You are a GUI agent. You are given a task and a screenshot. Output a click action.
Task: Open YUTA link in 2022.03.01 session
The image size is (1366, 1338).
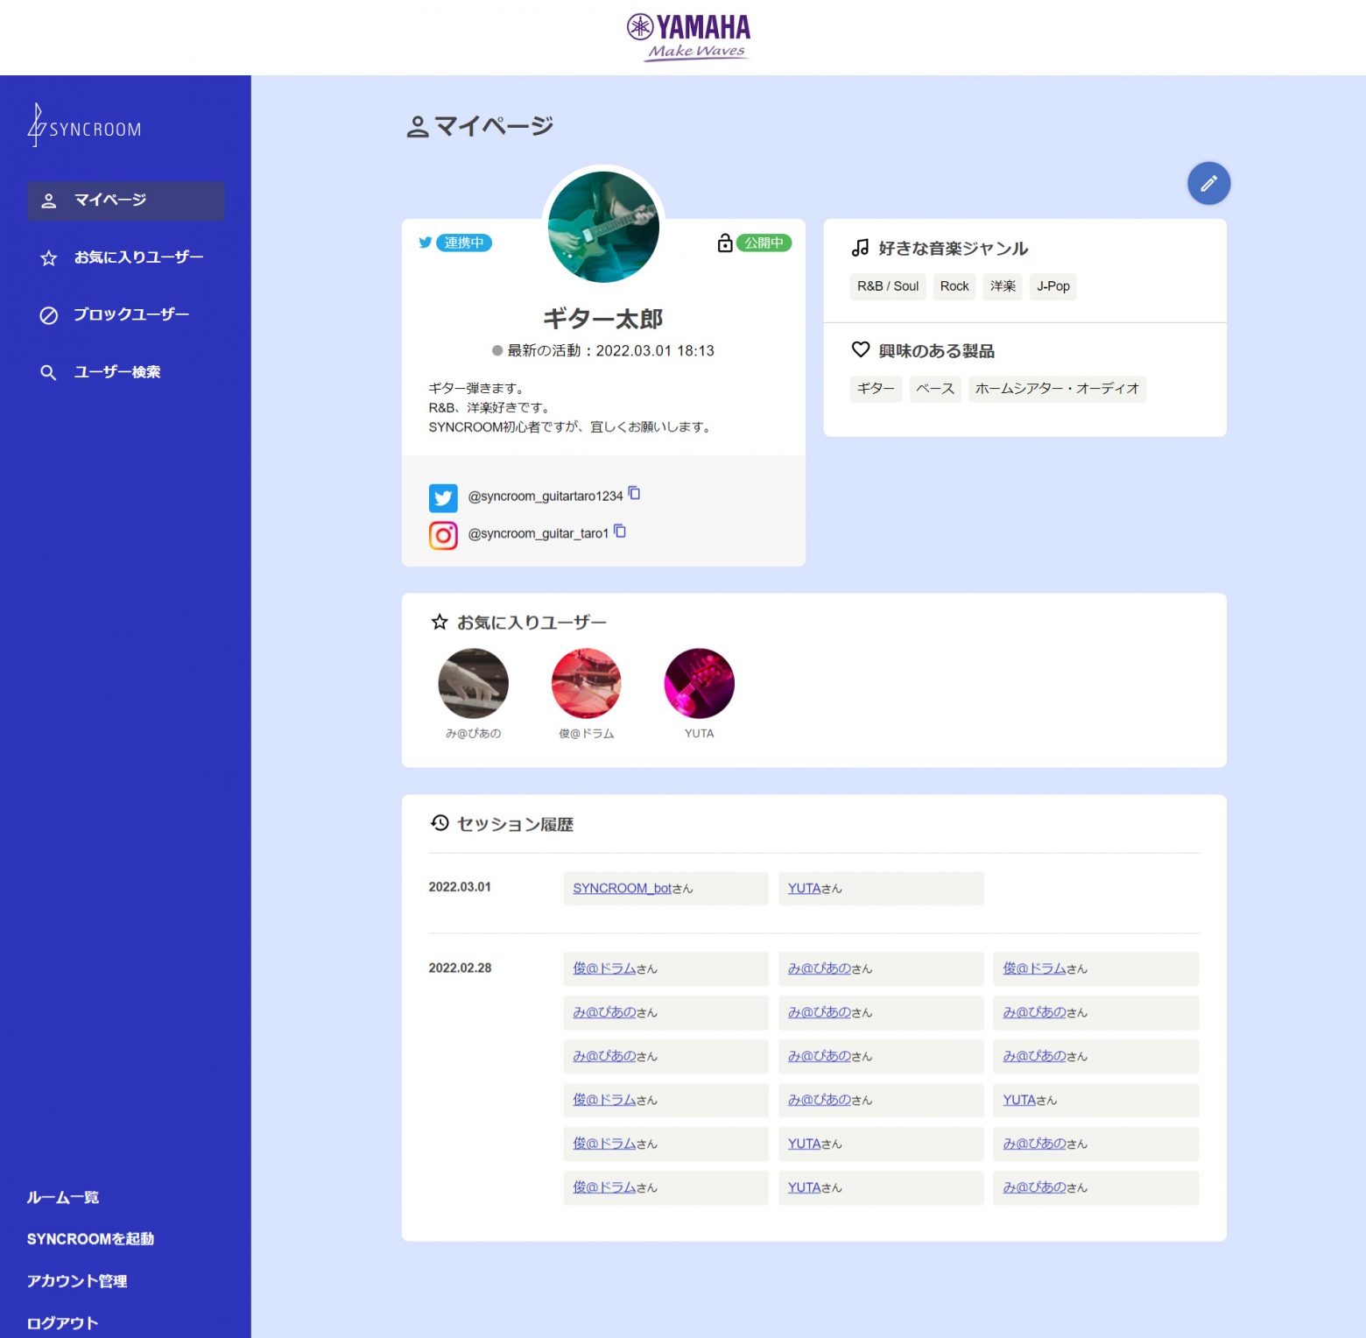[804, 888]
